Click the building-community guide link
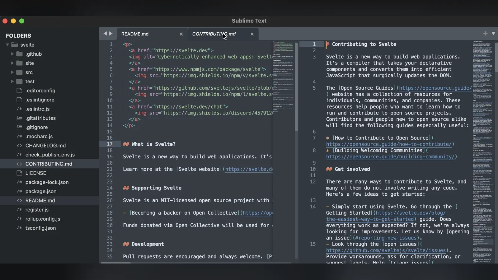Image resolution: width=498 pixels, height=280 pixels. tap(390, 156)
